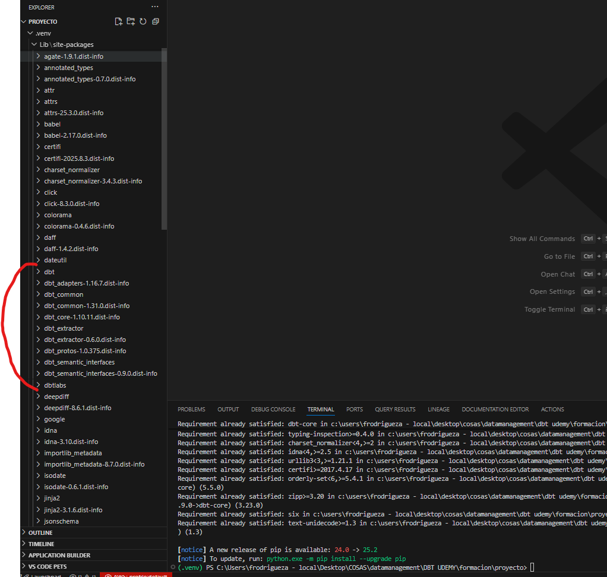Expand the TIMELINE section
607x577 pixels.
(41, 544)
